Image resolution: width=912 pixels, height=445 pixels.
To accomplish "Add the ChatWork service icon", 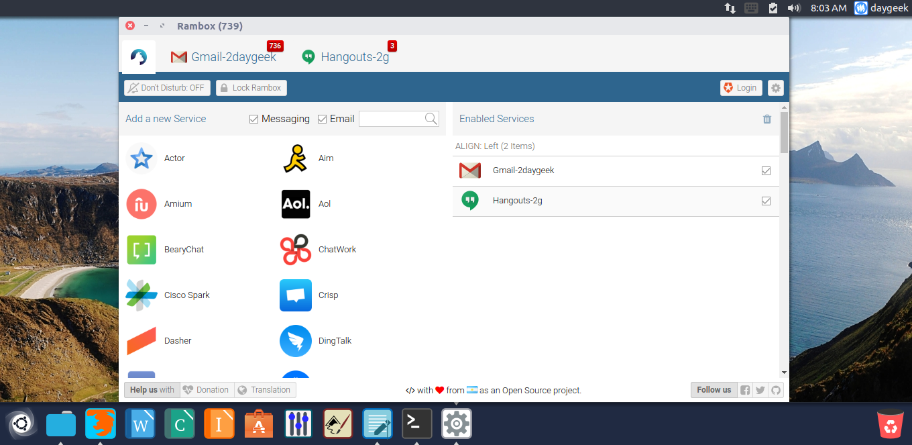I will tap(295, 250).
